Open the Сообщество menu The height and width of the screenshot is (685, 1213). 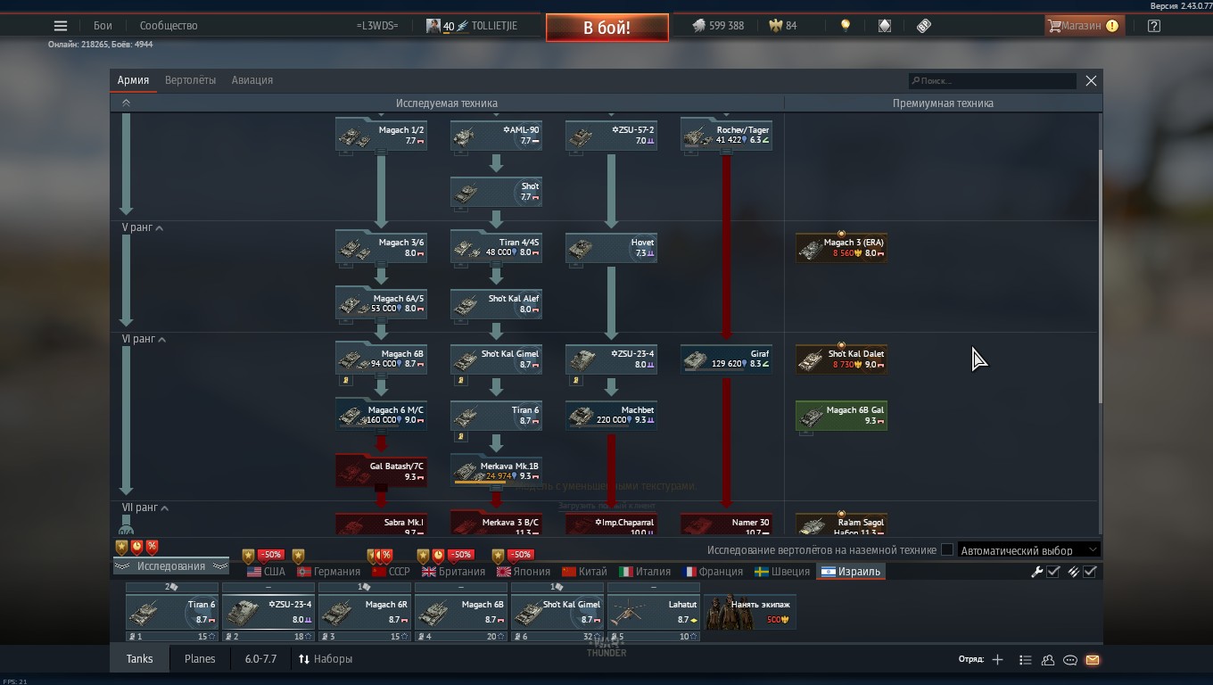click(x=169, y=26)
